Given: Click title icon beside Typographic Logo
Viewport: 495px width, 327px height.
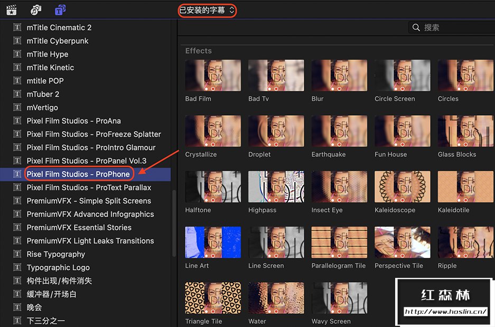Looking at the screenshot, I should point(17,267).
